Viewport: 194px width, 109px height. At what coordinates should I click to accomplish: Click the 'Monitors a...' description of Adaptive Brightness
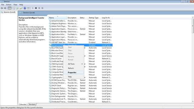coord(72,24)
